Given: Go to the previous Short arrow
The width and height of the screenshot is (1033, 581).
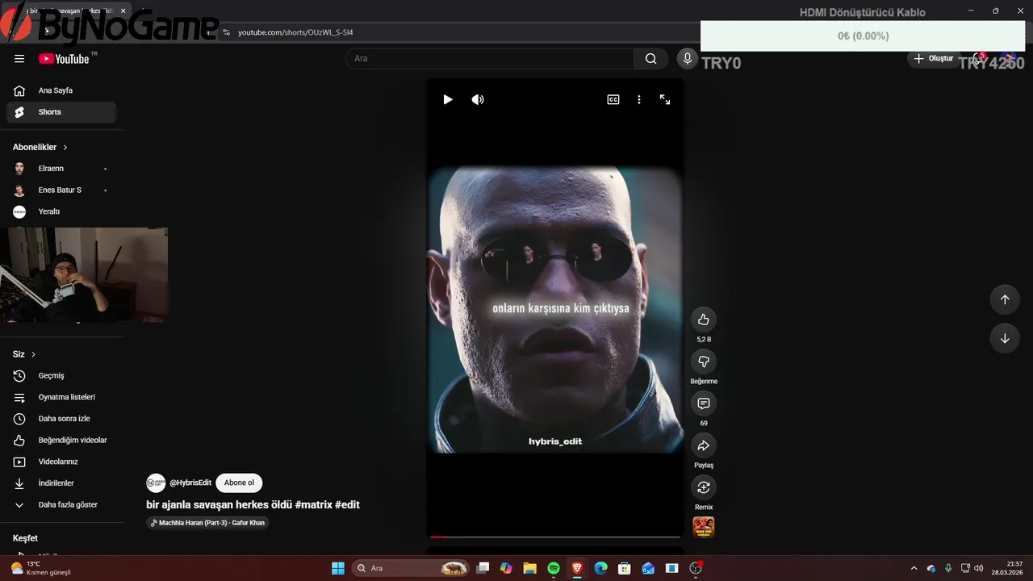Looking at the screenshot, I should coord(1005,299).
